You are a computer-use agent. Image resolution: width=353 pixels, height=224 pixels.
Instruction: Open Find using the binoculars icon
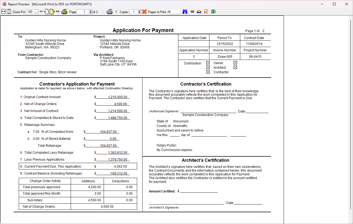185,11
